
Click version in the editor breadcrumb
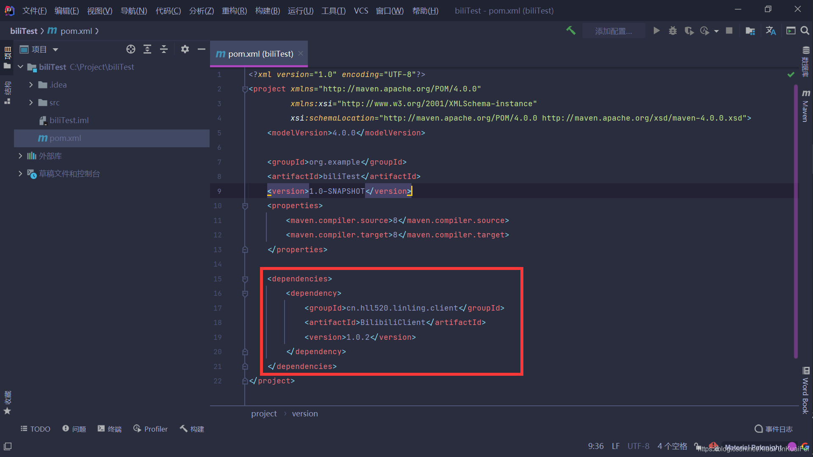pos(305,413)
